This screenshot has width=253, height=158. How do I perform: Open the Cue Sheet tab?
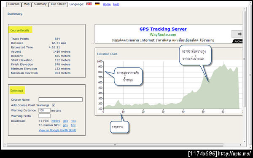[58, 4]
